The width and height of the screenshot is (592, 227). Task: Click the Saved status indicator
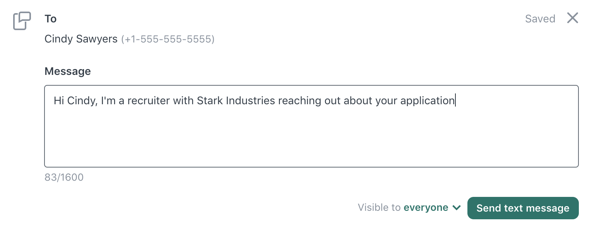pos(540,19)
